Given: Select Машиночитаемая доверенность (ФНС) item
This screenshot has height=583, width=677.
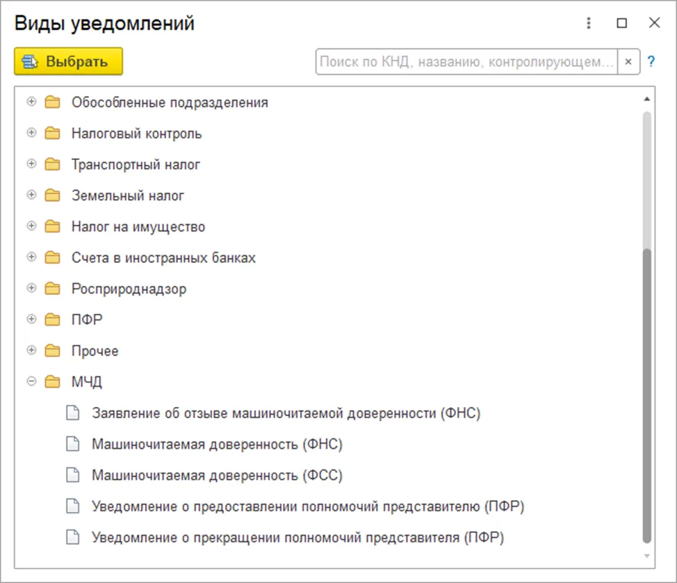Looking at the screenshot, I should click(x=217, y=445).
